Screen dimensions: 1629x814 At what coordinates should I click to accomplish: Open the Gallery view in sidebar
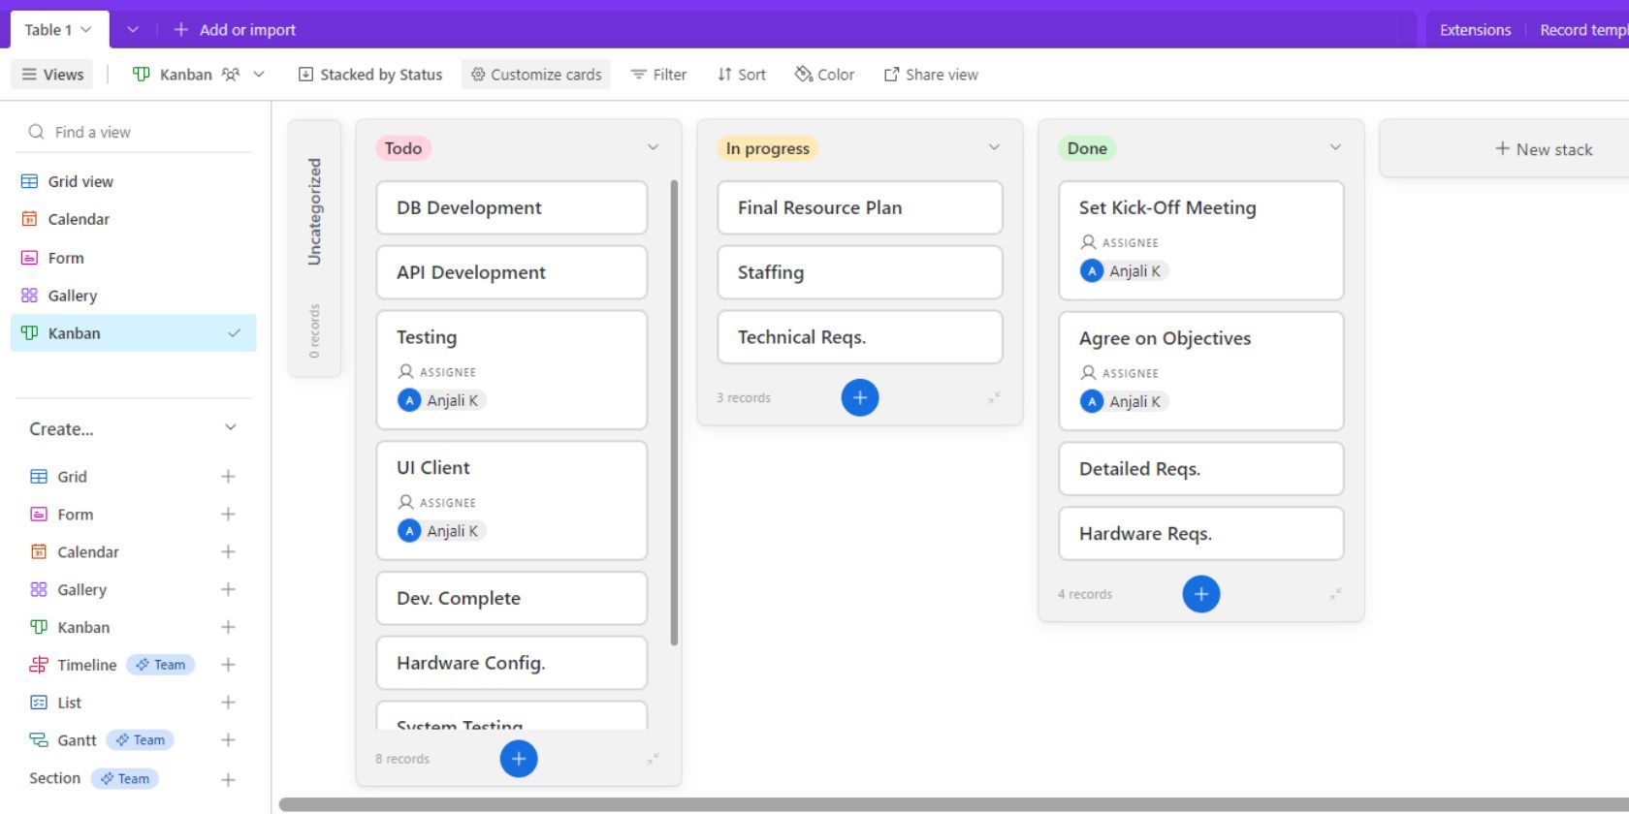(73, 296)
